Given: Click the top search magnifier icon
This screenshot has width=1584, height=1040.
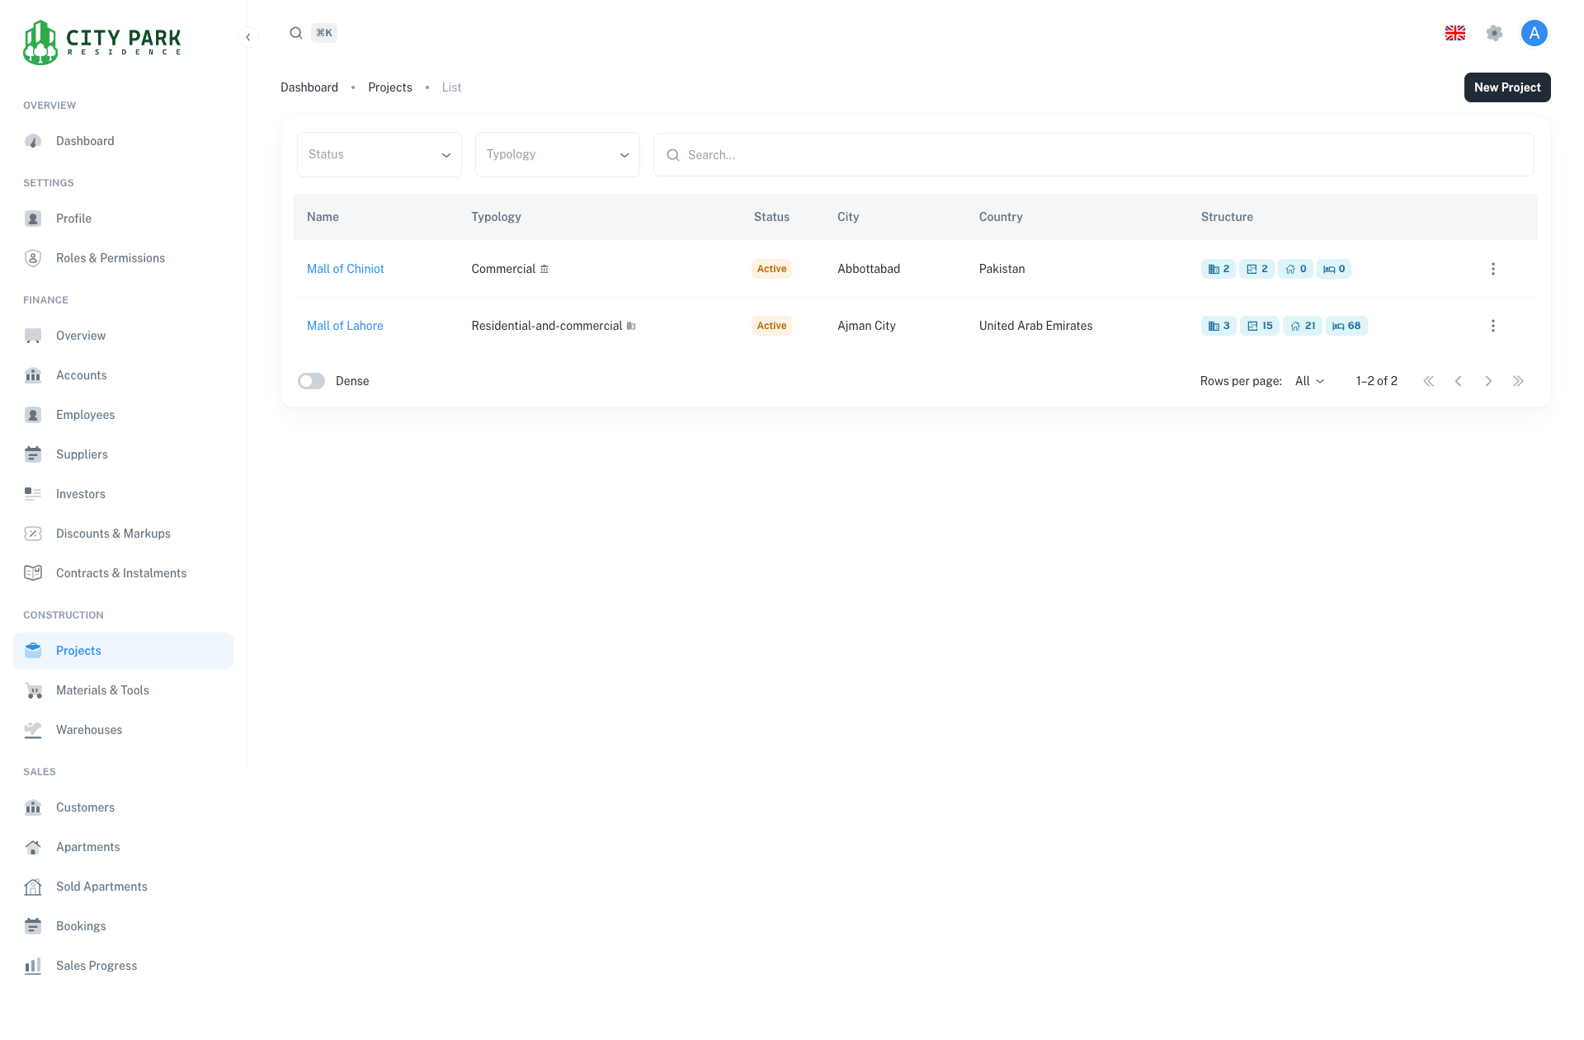Looking at the screenshot, I should (x=295, y=33).
